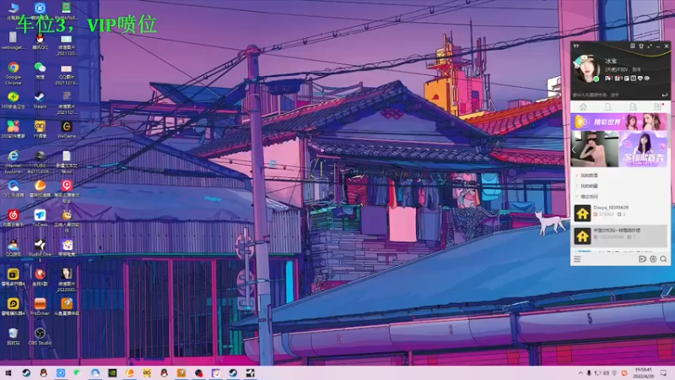The width and height of the screenshot is (675, 380).
Task: Open the Google Chrome desktop shortcut
Action: pyautogui.click(x=13, y=72)
